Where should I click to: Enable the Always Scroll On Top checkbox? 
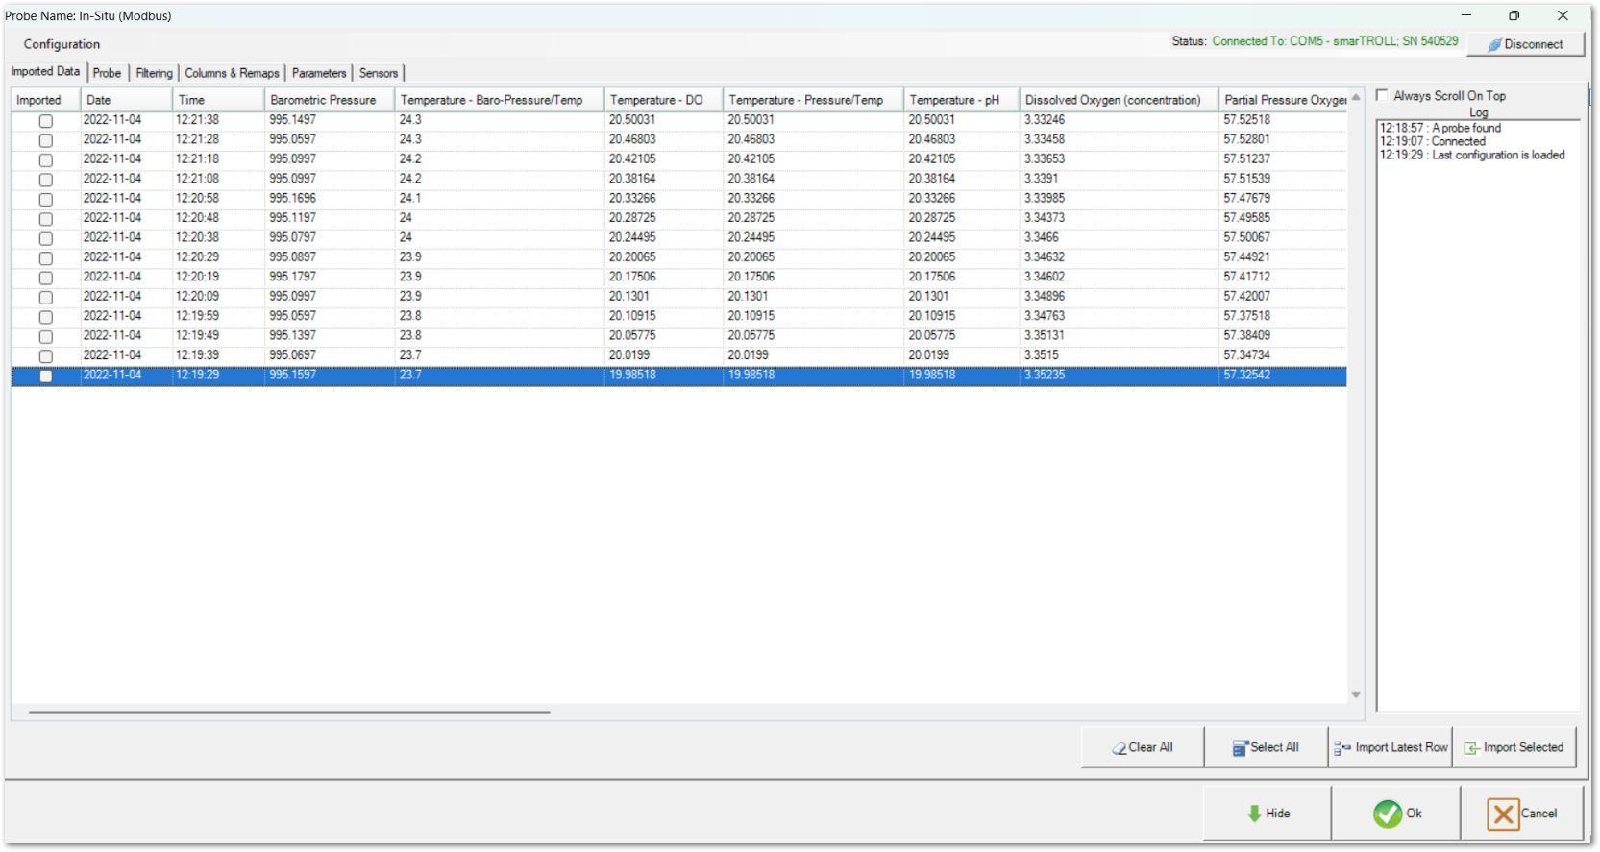[1382, 95]
